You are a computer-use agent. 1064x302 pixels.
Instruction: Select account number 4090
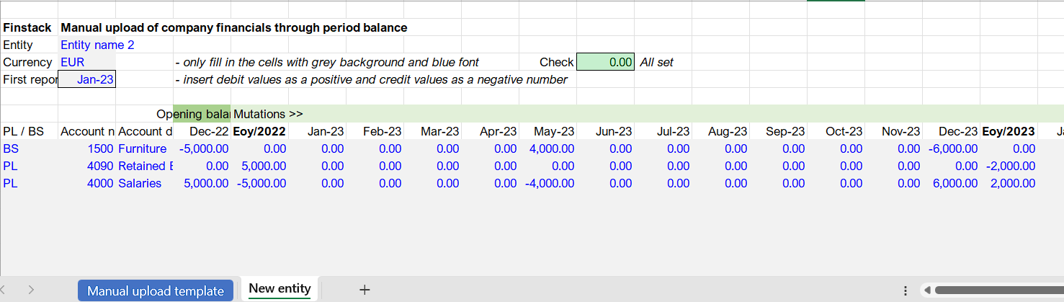pyautogui.click(x=86, y=166)
